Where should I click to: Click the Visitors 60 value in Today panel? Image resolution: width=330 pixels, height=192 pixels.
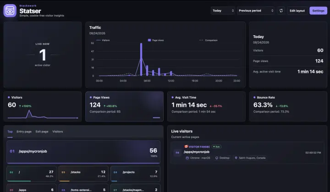click(320, 50)
